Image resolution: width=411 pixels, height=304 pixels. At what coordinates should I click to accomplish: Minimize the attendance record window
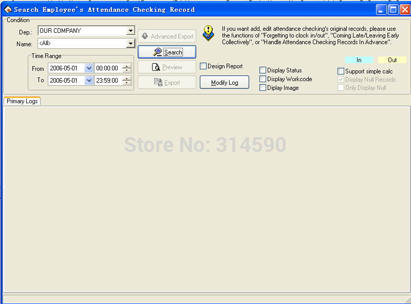coord(381,9)
